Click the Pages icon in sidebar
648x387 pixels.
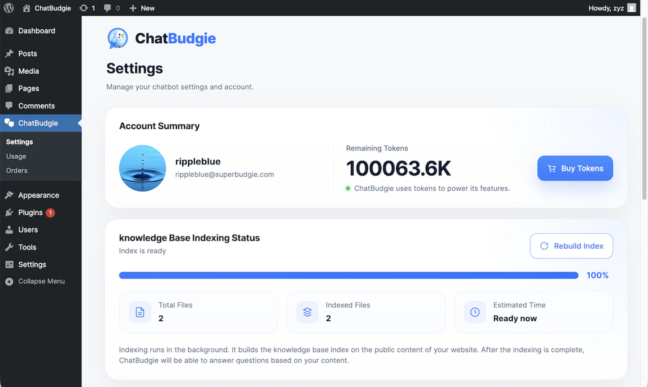pyautogui.click(x=9, y=89)
